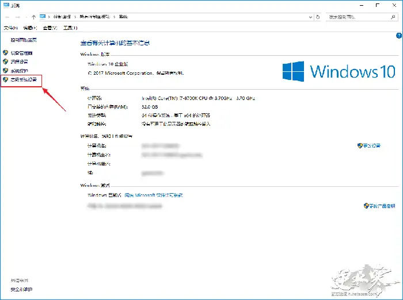Select All Control Panel Items (所有控制面板项) breadcrumb
This screenshot has width=403, height=300.
click(x=95, y=17)
